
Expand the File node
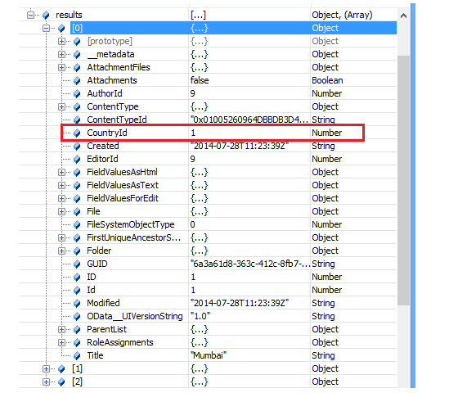(x=61, y=211)
